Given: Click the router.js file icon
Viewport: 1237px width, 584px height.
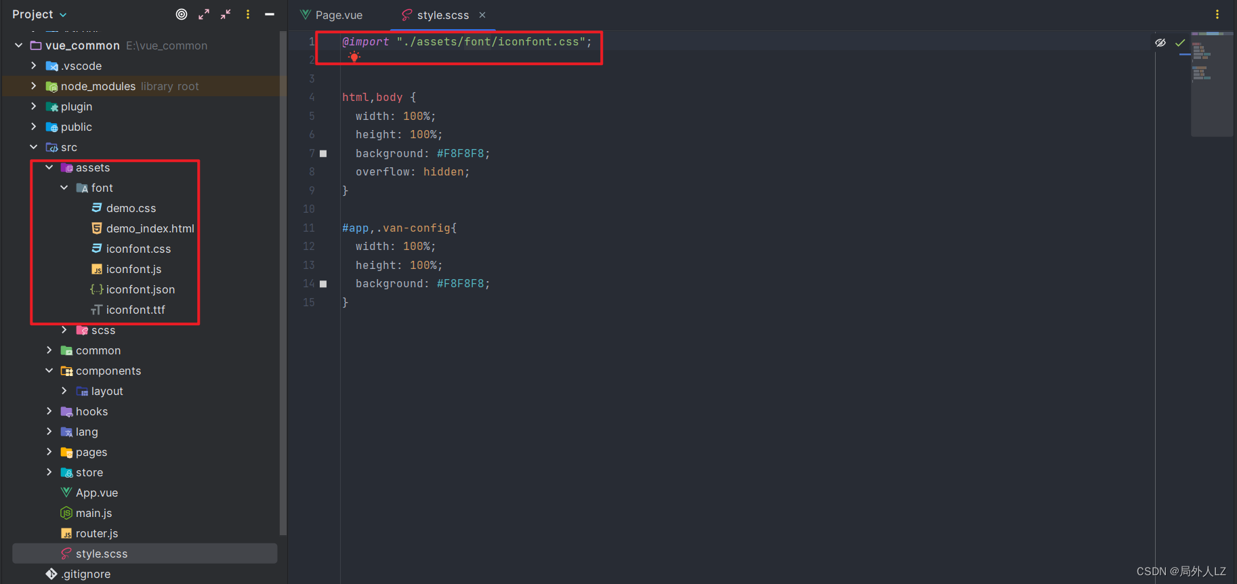Looking at the screenshot, I should (x=66, y=533).
